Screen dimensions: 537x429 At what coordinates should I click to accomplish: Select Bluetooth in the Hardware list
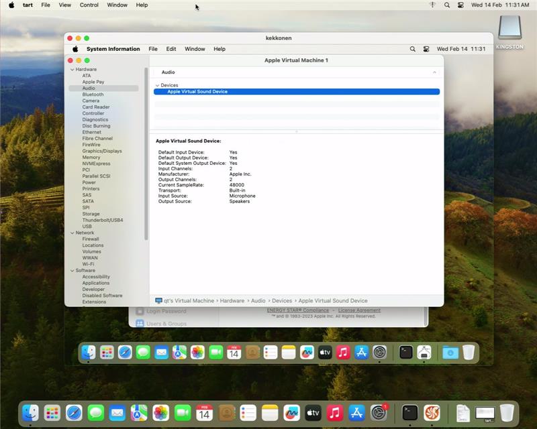pos(93,95)
